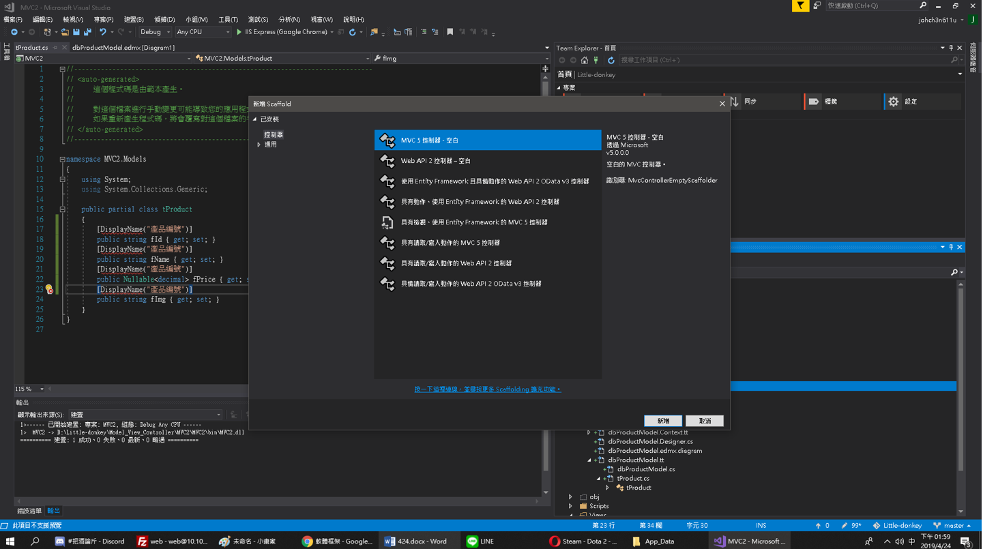The image size is (983, 549).
Task: Select 具備讀取/寫入動作的 Web API 2 OData v3 控制器
Action: click(x=488, y=284)
